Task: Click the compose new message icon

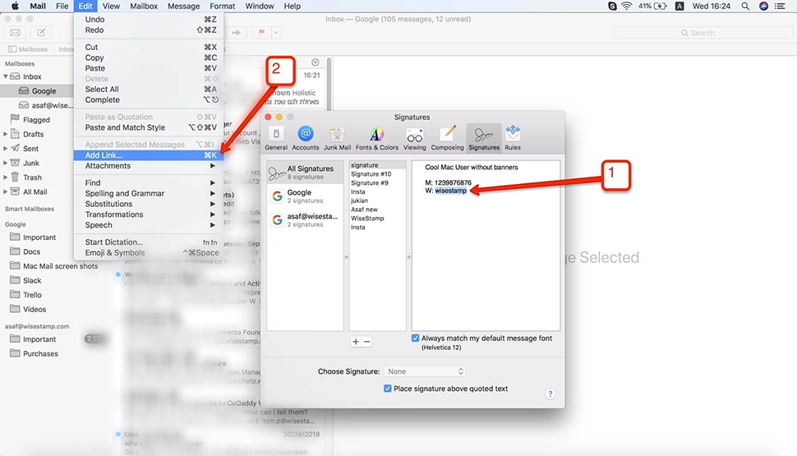Action: [x=41, y=33]
